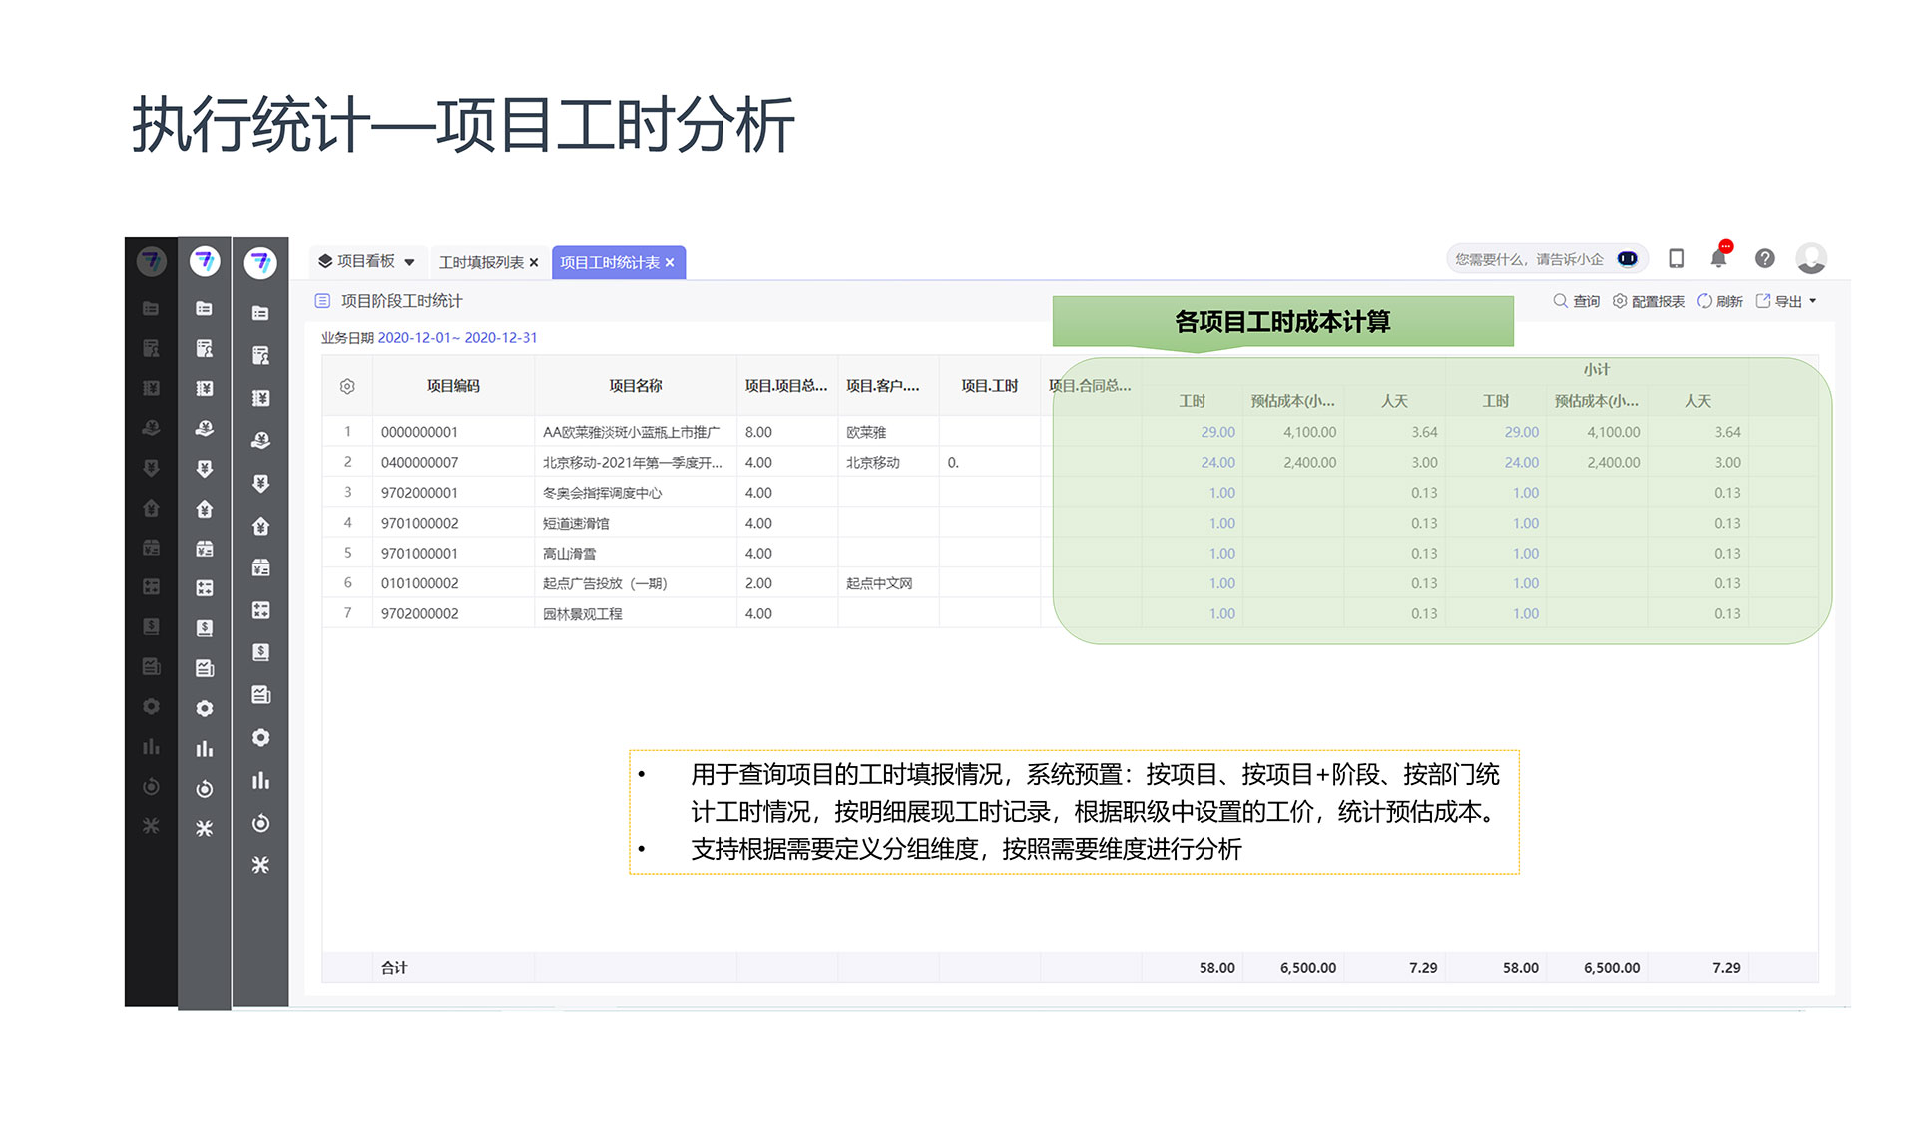
Task: Click the mobile device icon in header
Action: 1676,259
